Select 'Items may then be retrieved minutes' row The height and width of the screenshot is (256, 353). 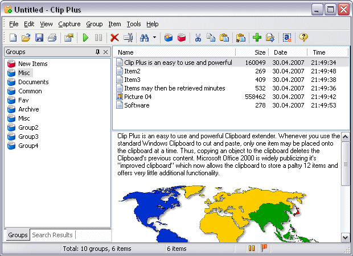(231, 88)
